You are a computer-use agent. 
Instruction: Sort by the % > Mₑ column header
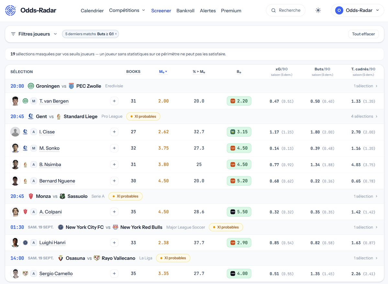(x=199, y=72)
